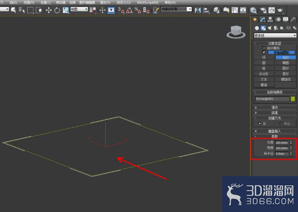Switch to Create panel tab
298x212 pixels.
[x=255, y=19]
